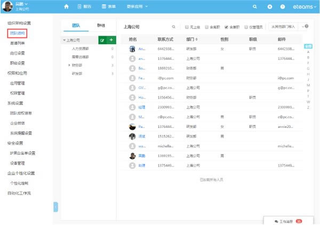
Task: Open 岗位设置 in the left sidebar
Action: click(18, 53)
